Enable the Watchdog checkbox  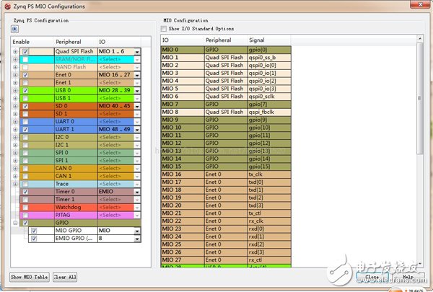click(x=26, y=207)
